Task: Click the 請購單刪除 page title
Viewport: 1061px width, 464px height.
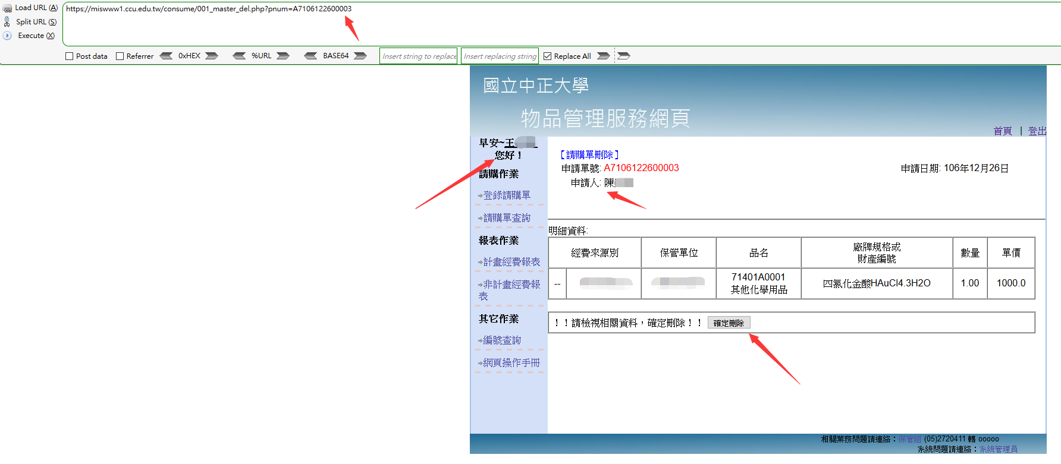Action: [x=589, y=155]
